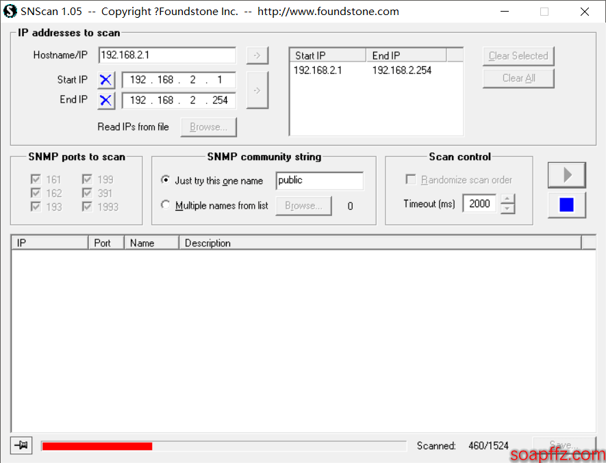Sort results by the IP column header
Image resolution: width=606 pixels, height=463 pixels.
[50, 243]
